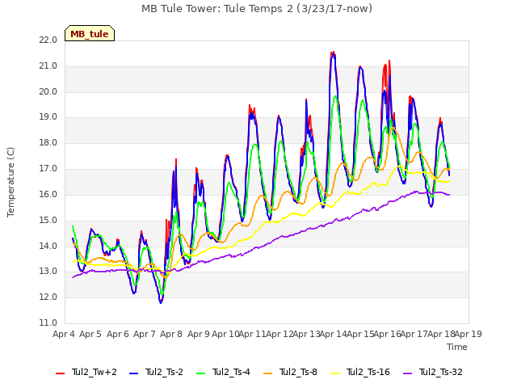Click the green peak near Apr 15
The width and height of the screenshot is (517, 388).
click(363, 100)
